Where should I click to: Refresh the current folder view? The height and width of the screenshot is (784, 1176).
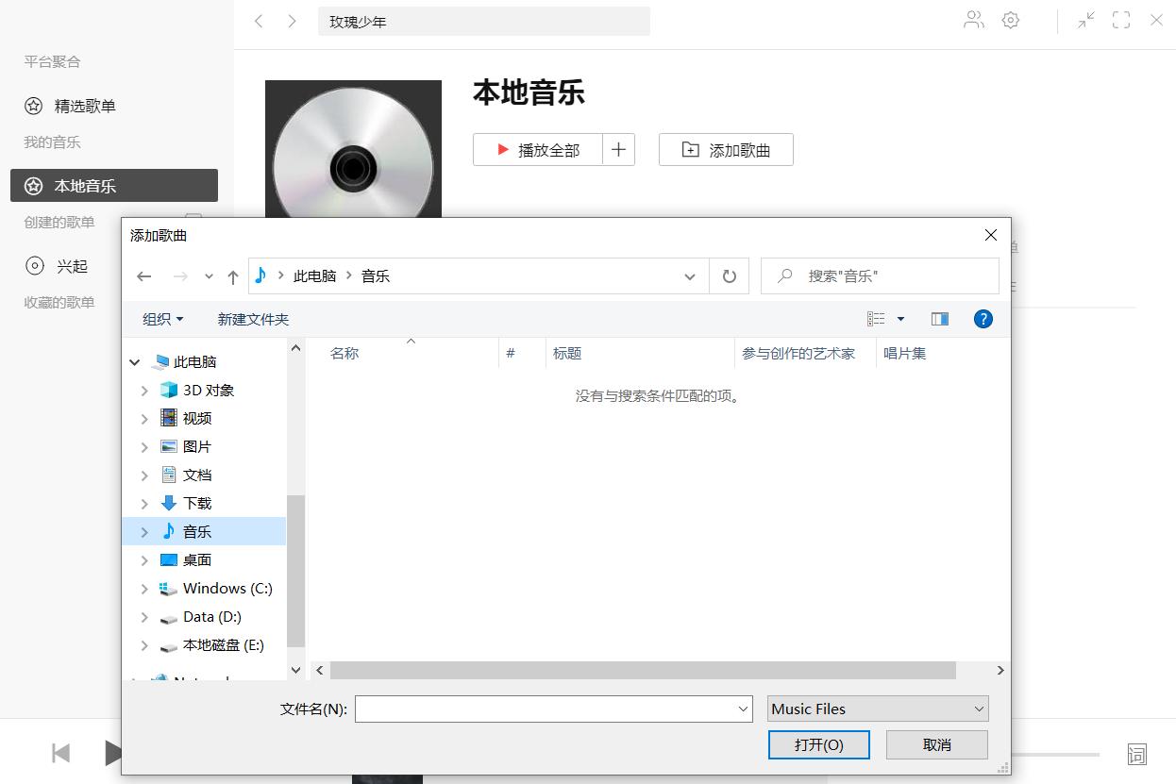click(729, 275)
